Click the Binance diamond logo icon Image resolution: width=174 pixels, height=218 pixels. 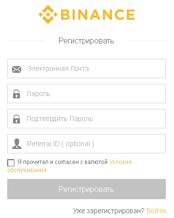48,14
